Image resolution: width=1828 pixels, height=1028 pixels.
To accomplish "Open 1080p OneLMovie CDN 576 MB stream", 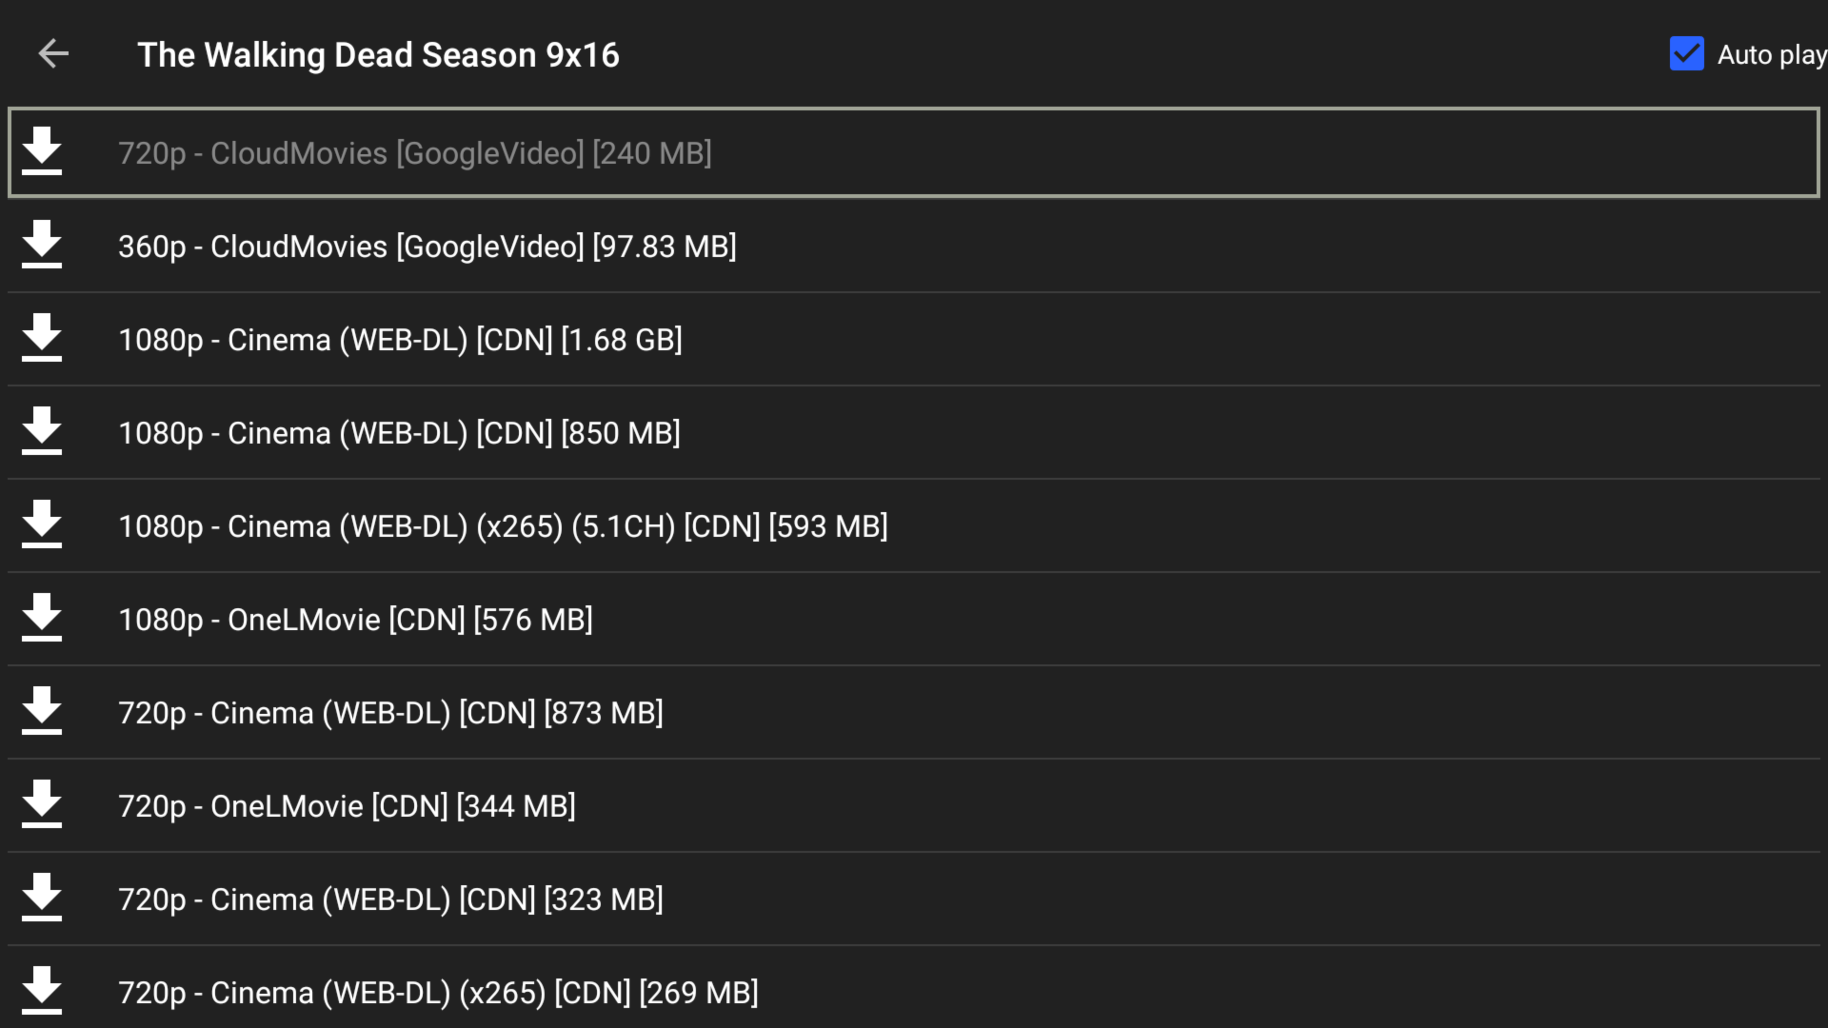I will click(914, 619).
